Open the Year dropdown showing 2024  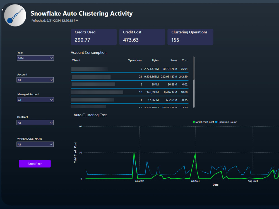pos(35,58)
